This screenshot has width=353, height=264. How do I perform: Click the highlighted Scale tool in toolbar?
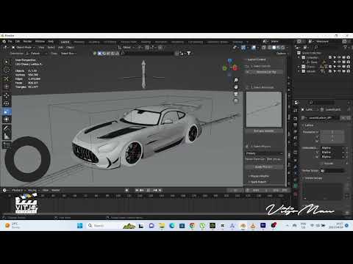point(7,111)
